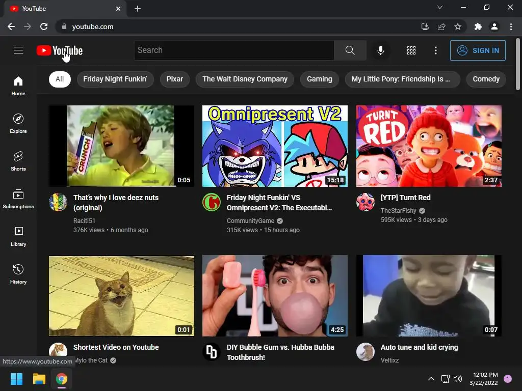522x391 pixels.
Task: Select the Pixar chip
Action: tap(175, 79)
